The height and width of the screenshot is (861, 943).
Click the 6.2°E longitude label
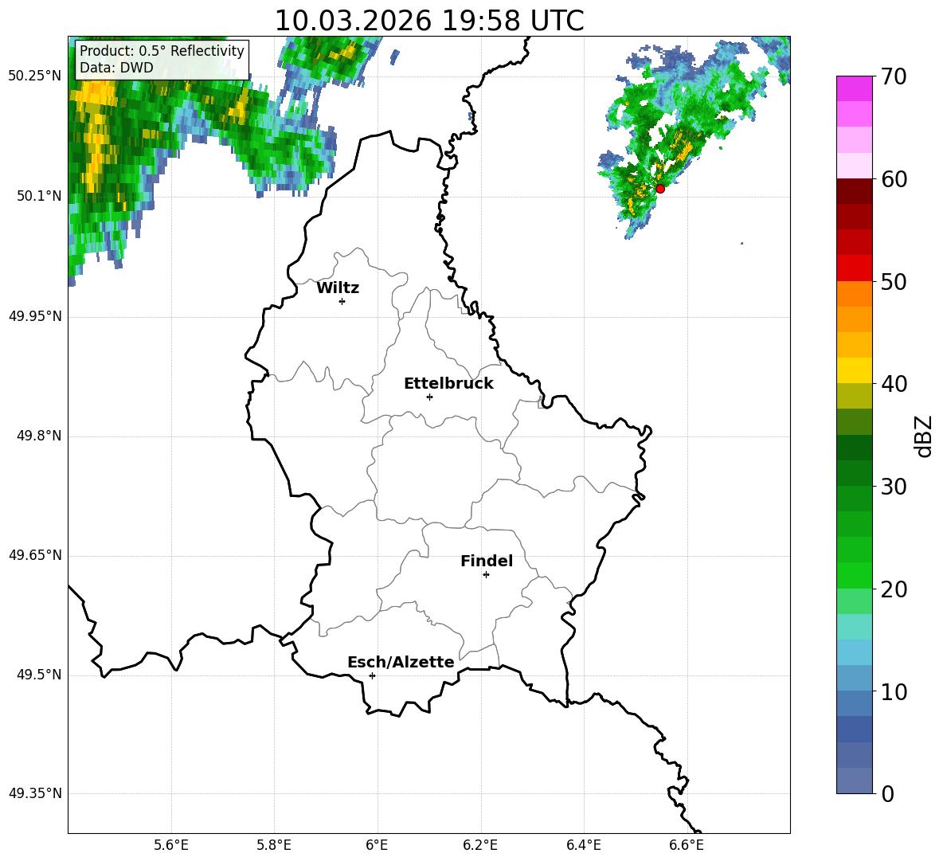click(480, 845)
